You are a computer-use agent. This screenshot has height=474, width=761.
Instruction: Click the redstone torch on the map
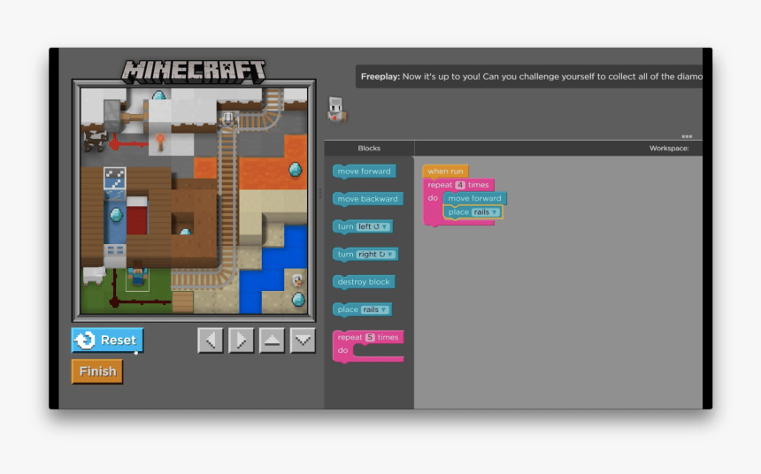pos(159,142)
